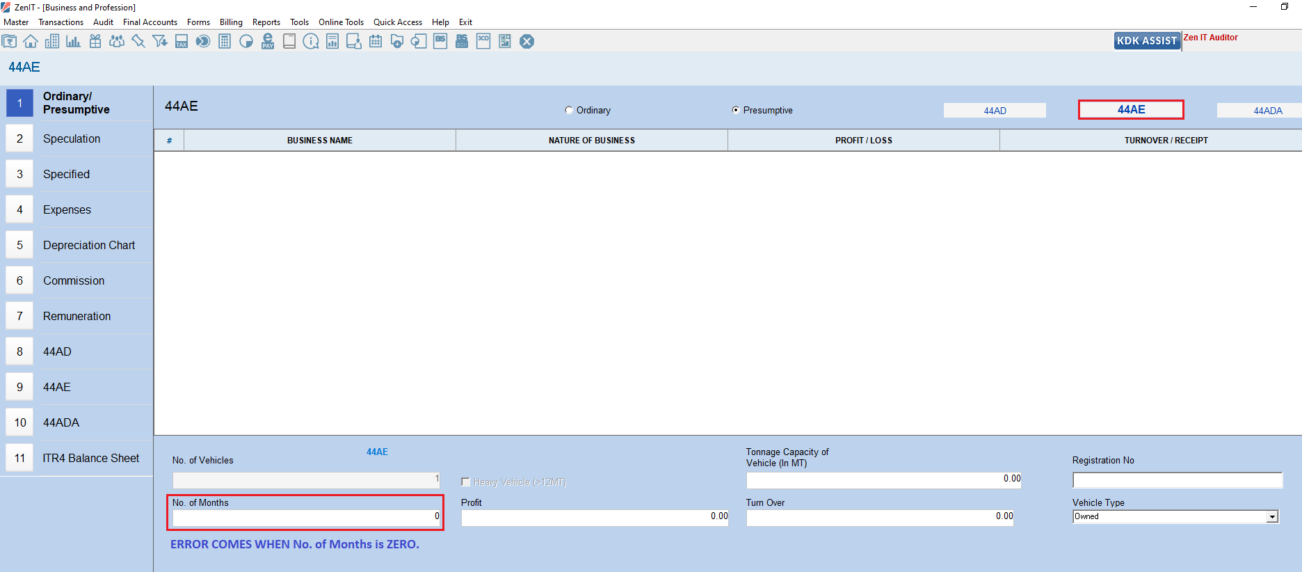Click the No. of Months input field
This screenshot has width=1302, height=572.
point(306,517)
